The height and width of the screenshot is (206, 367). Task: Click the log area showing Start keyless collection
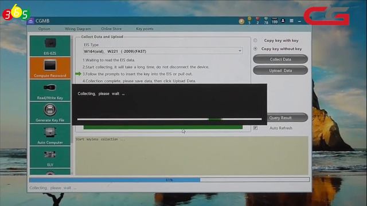pos(192,156)
